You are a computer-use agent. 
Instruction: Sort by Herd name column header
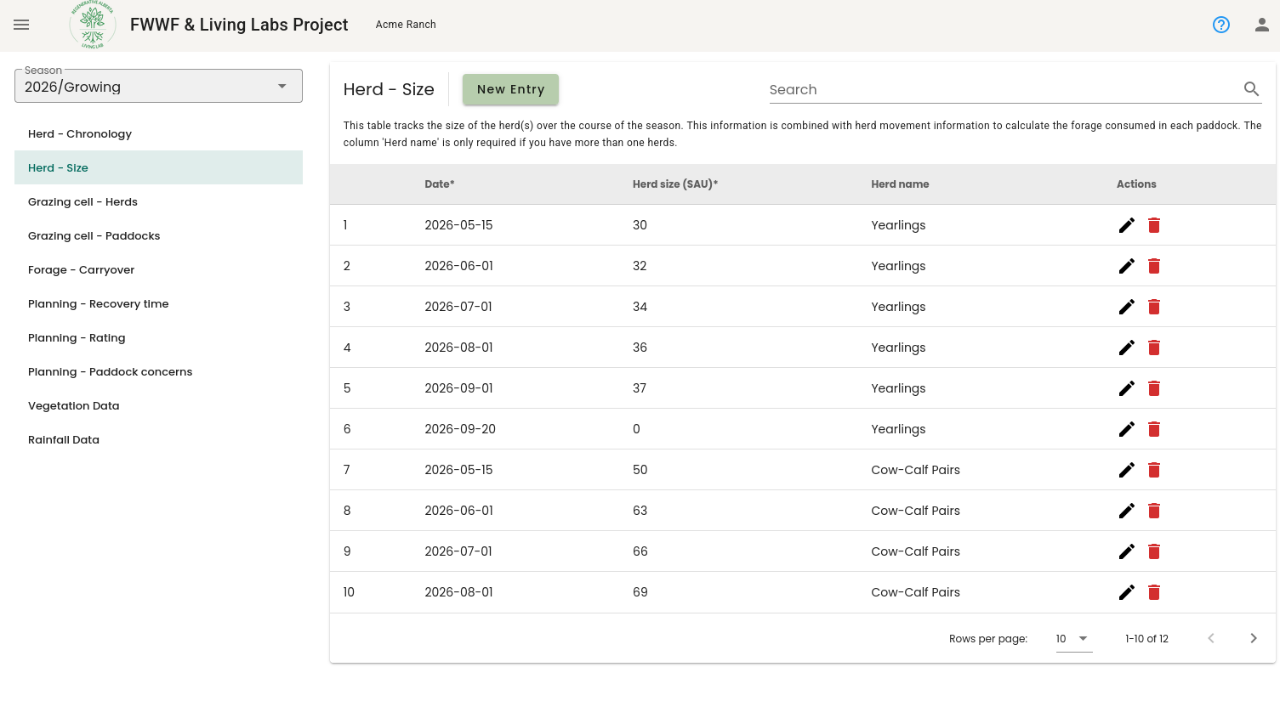click(x=900, y=184)
